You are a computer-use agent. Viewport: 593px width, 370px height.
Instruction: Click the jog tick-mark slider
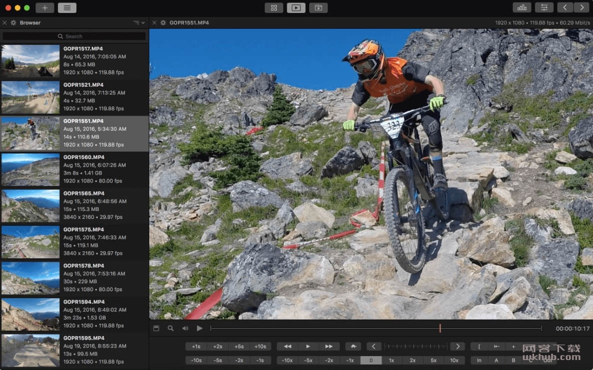point(415,346)
